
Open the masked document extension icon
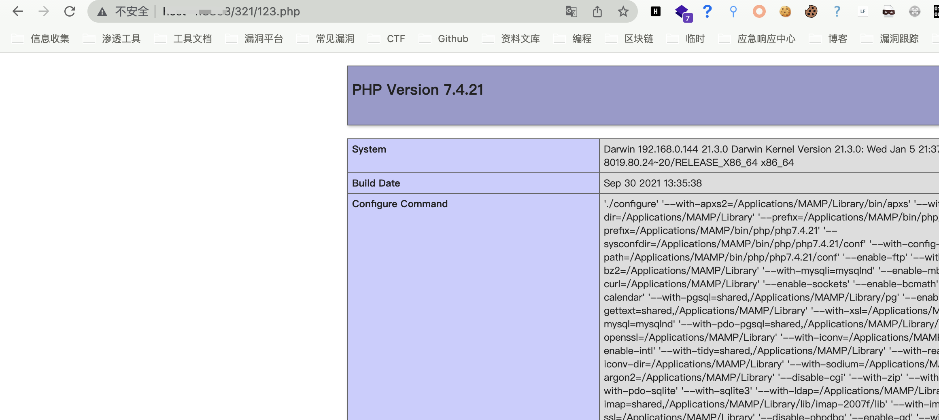click(889, 11)
